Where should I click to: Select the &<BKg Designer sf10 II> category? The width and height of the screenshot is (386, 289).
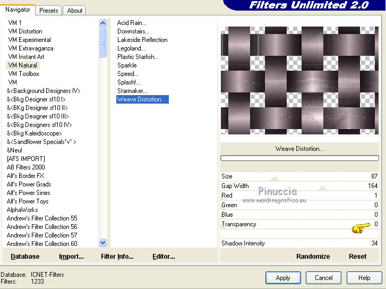[x=37, y=108]
